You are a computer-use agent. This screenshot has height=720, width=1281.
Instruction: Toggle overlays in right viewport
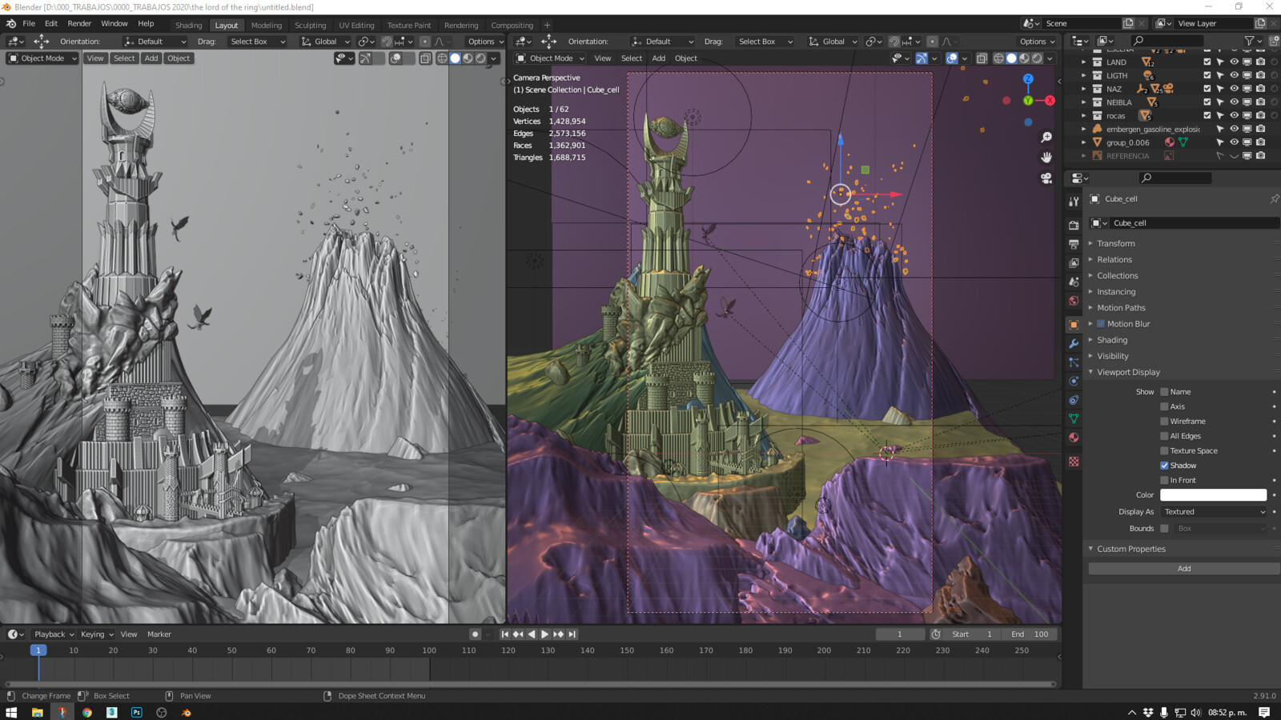point(952,58)
